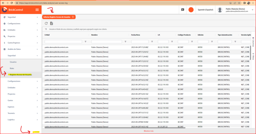The image size is (256, 134).
Task: Go back in browser history
Action: tap(3, 3)
